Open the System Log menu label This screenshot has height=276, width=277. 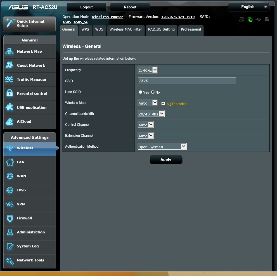point(28,246)
